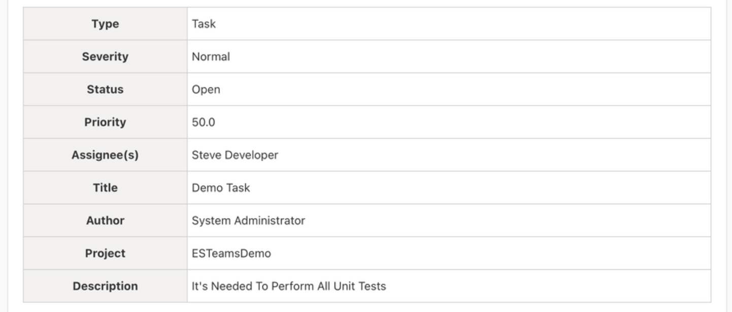The width and height of the screenshot is (732, 312).
Task: Click the Type label cell
Action: [x=105, y=23]
